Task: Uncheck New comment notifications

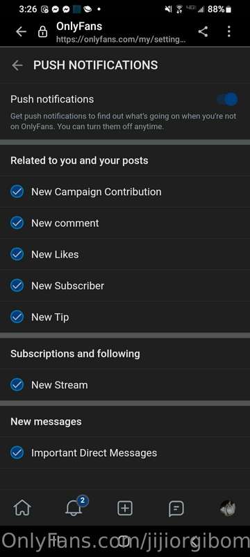Action: click(17, 223)
